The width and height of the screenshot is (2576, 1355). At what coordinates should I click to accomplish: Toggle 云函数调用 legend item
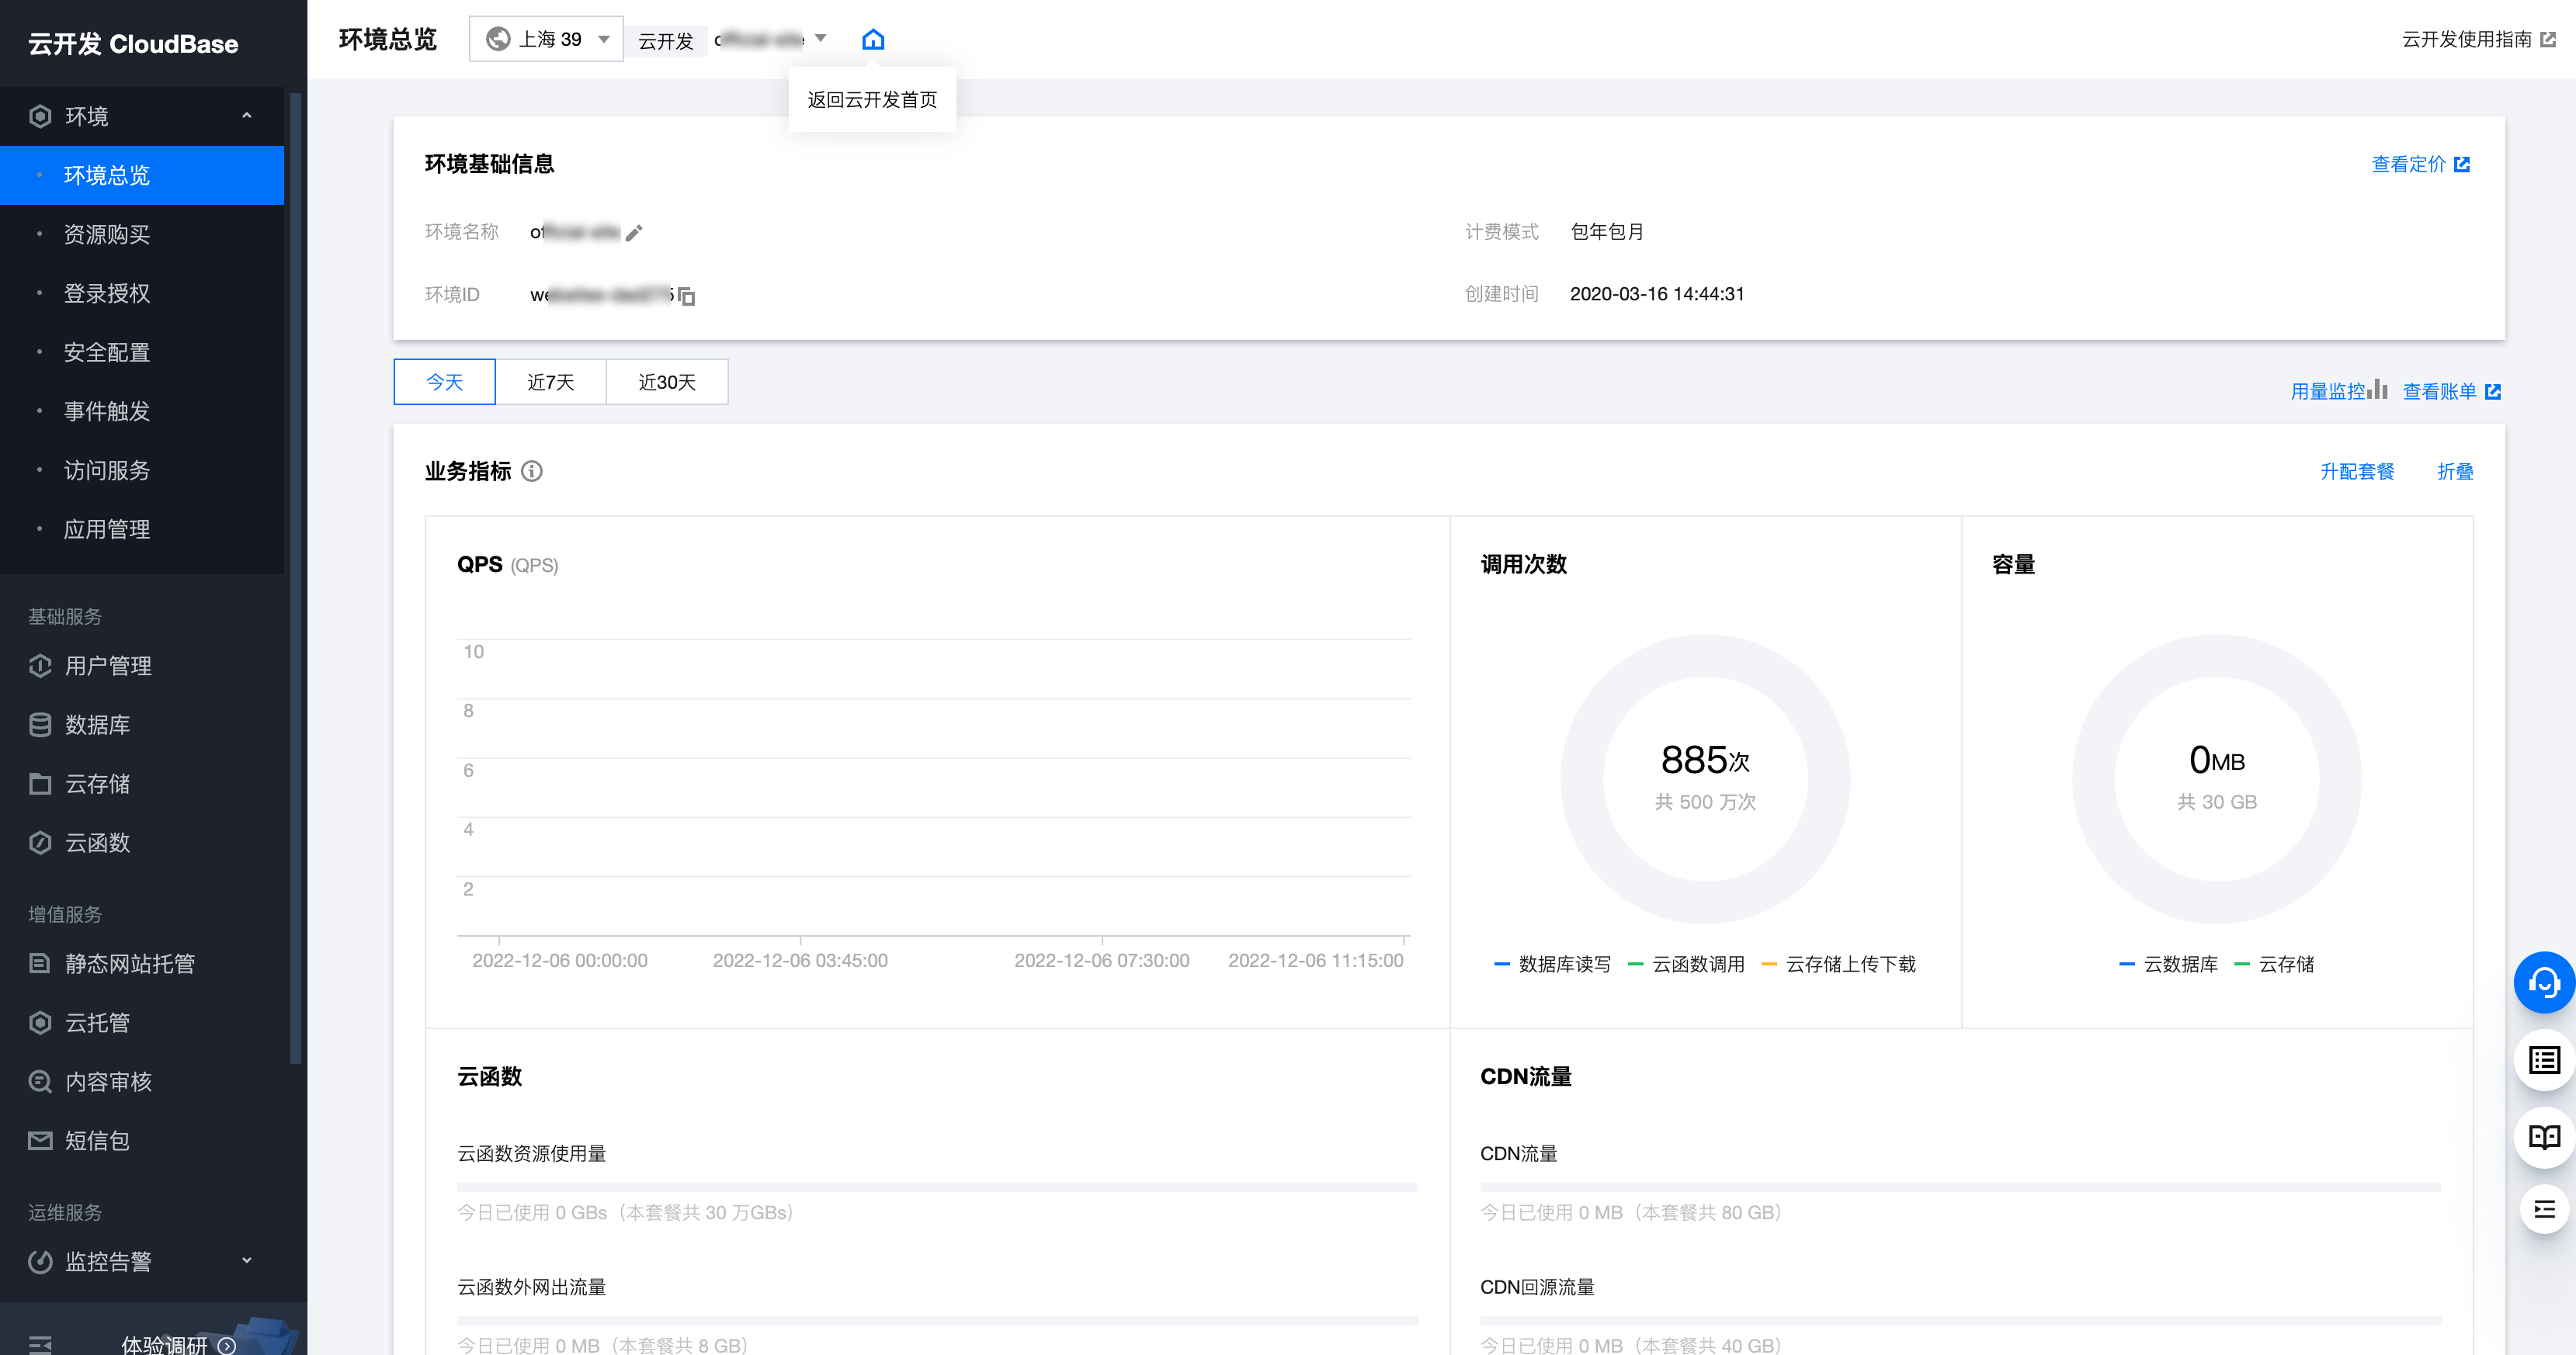click(x=1686, y=965)
